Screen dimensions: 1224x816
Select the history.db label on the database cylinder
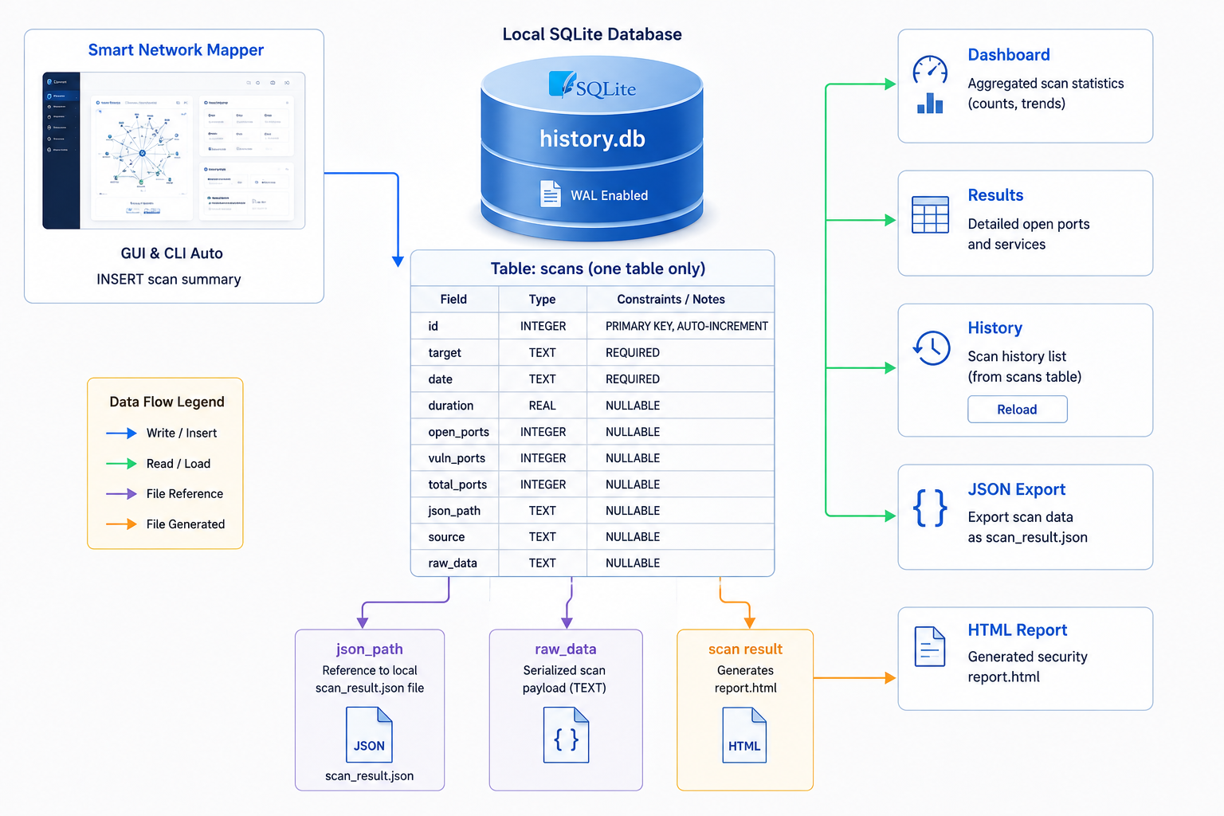(592, 139)
